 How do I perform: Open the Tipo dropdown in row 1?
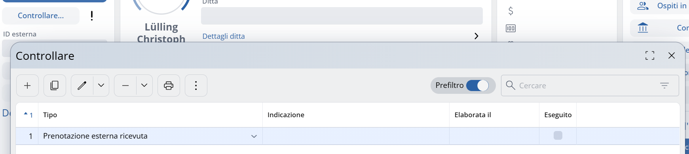click(254, 136)
